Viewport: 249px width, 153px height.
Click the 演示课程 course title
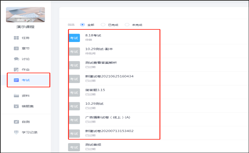point(25,27)
